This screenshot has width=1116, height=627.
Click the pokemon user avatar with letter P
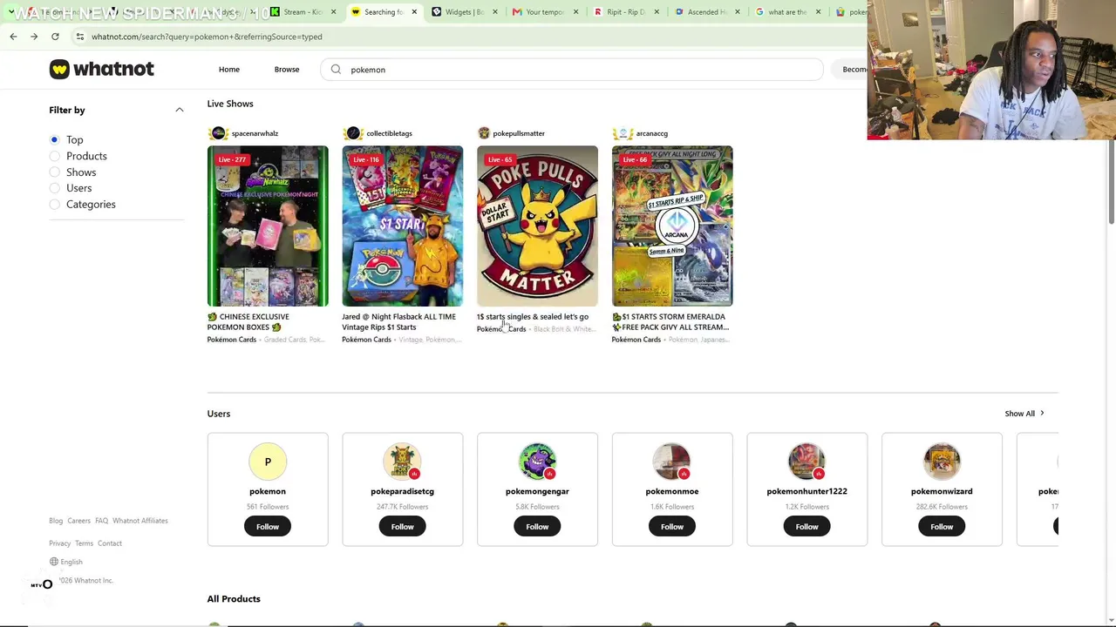point(268,462)
